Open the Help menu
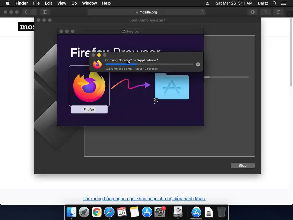 pos(106,3)
